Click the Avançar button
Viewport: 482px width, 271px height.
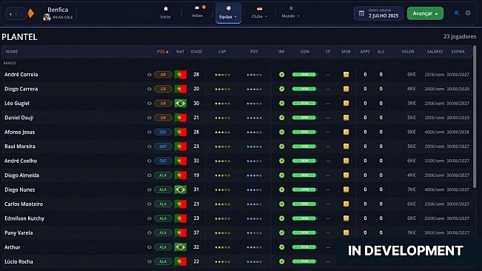425,13
